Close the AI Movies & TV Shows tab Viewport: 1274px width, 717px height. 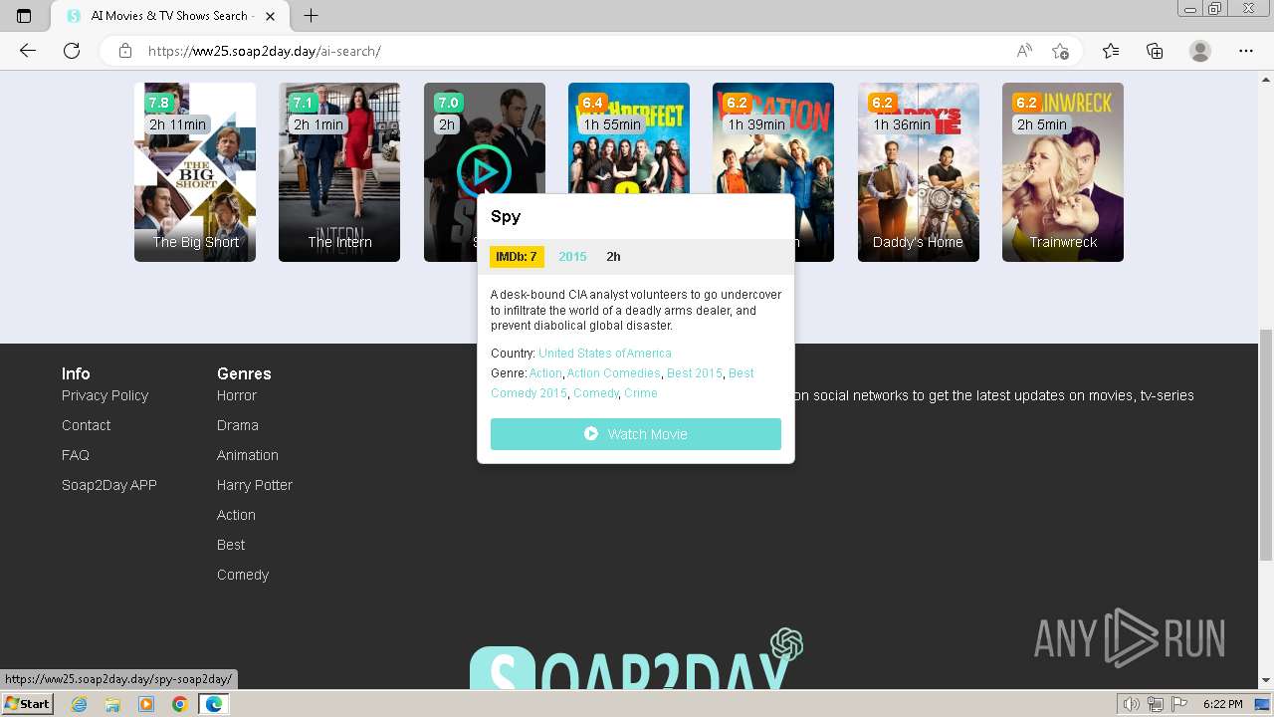coord(270,16)
